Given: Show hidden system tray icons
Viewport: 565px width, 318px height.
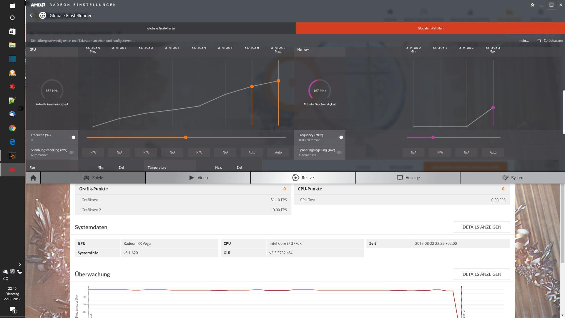Looking at the screenshot, I should click(x=20, y=264).
